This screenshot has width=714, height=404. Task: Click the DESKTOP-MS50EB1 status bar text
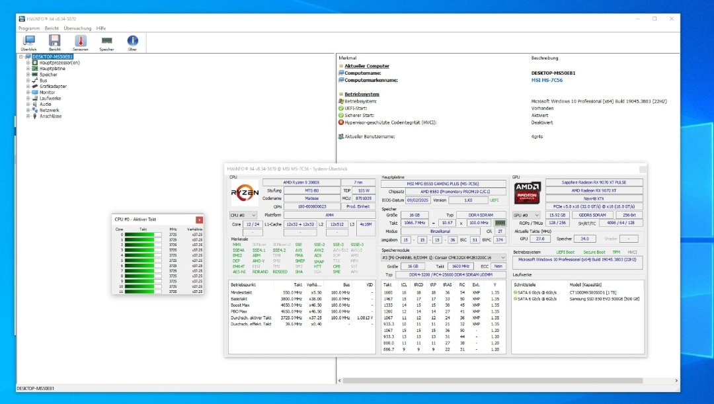coord(35,389)
